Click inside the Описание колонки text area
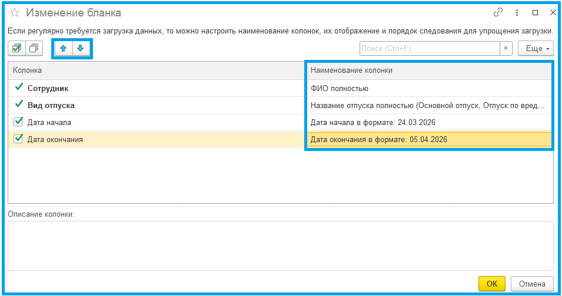 280,245
